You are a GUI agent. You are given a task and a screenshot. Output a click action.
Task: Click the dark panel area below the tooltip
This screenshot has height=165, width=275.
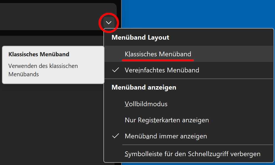tap(50, 125)
